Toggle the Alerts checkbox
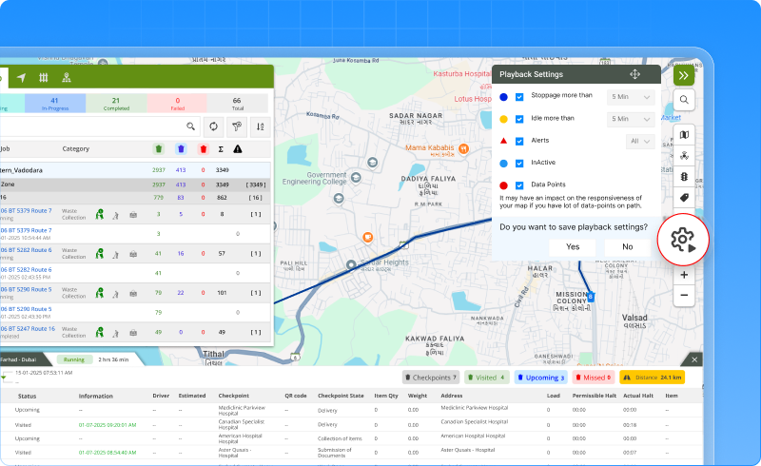This screenshot has width=761, height=466. (x=519, y=141)
